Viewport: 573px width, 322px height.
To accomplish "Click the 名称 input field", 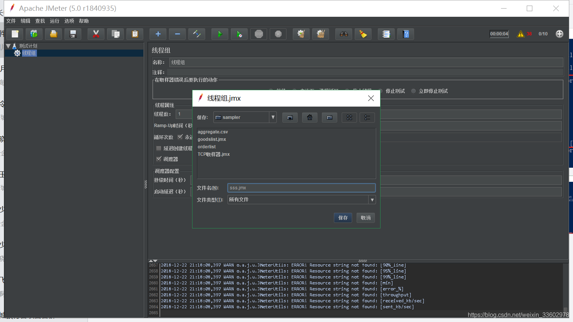I will coord(366,62).
